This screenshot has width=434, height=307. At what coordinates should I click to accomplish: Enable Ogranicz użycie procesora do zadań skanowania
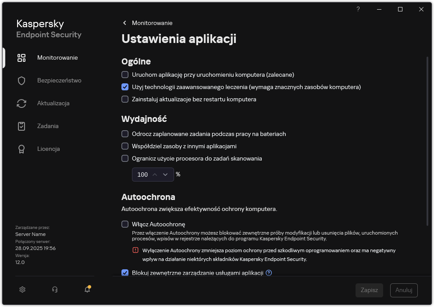tap(125, 158)
